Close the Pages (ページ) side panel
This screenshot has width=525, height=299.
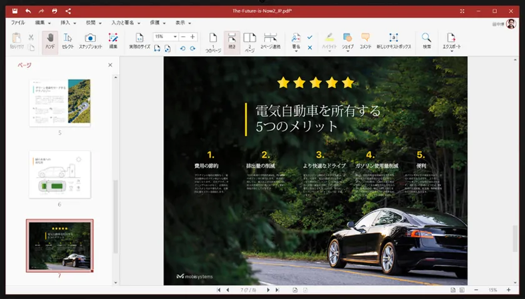point(110,65)
